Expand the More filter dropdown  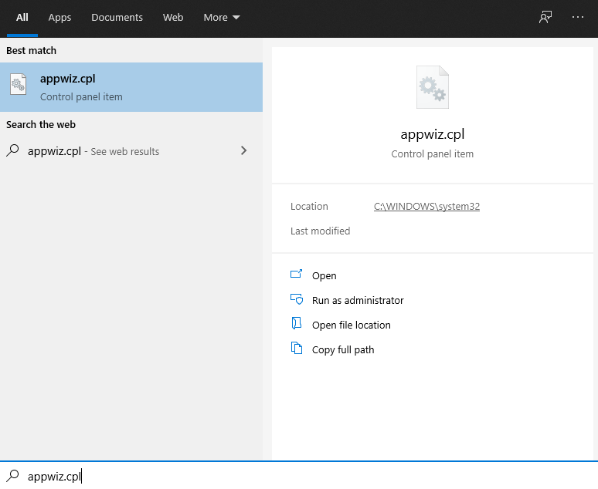click(222, 17)
